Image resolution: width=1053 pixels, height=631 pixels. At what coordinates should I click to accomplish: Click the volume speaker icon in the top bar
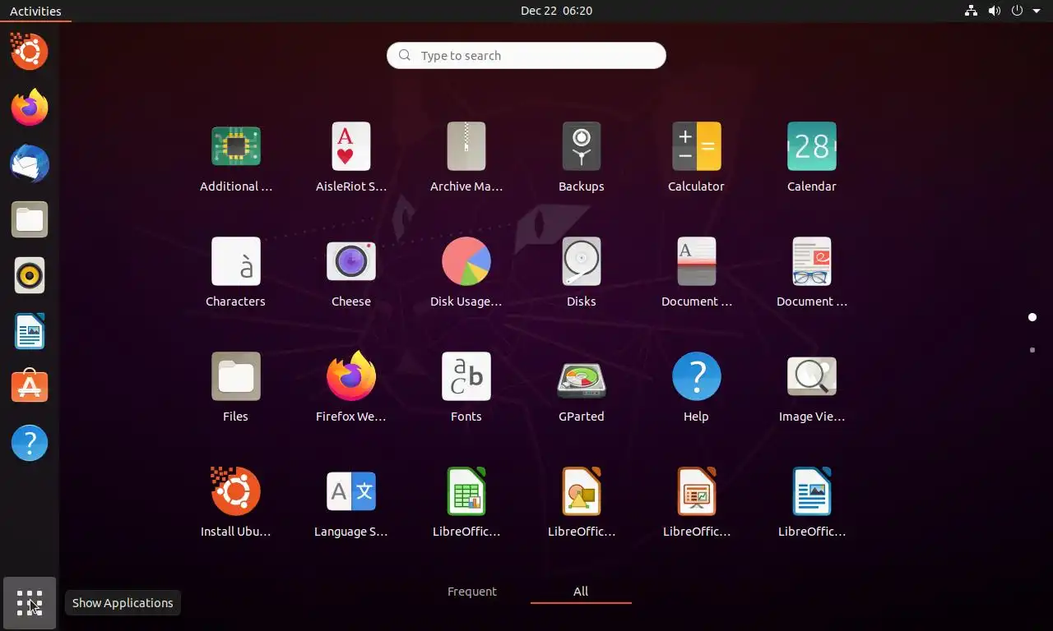995,11
